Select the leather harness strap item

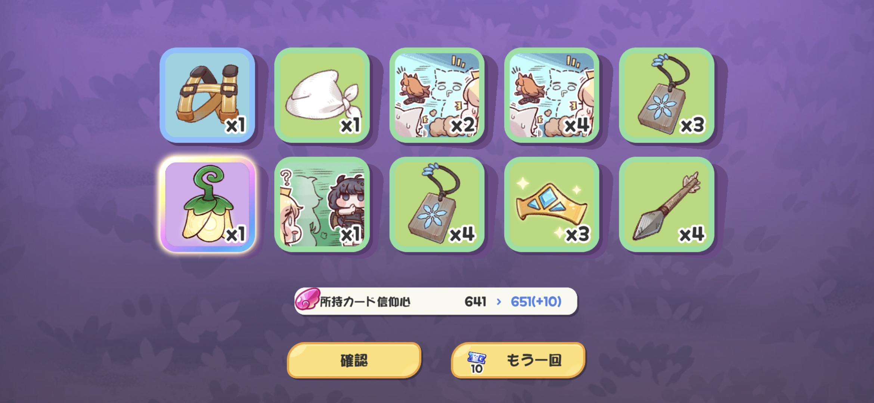207,95
